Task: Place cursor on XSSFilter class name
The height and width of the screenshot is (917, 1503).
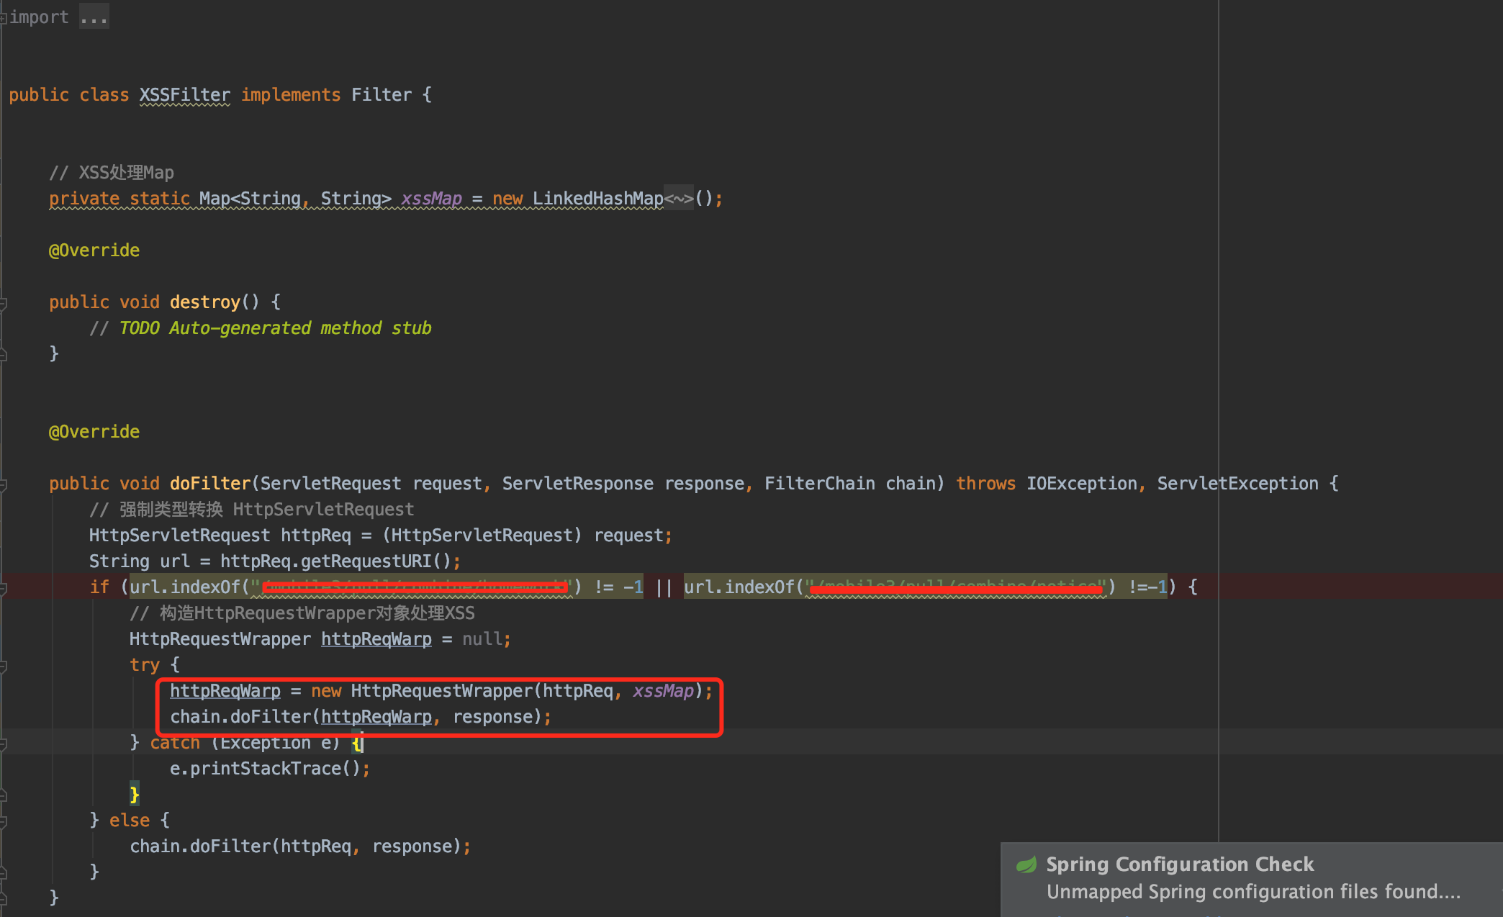Action: tap(185, 95)
